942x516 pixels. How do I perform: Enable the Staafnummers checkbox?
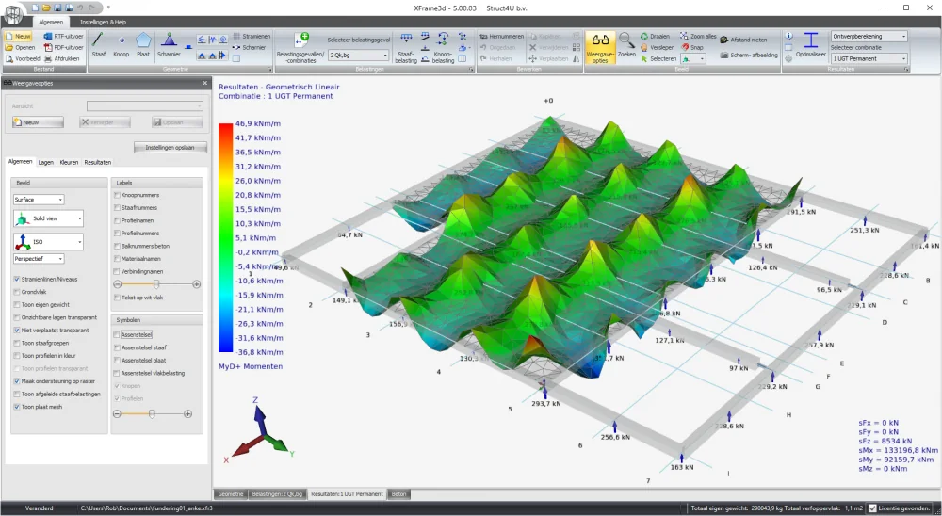117,208
